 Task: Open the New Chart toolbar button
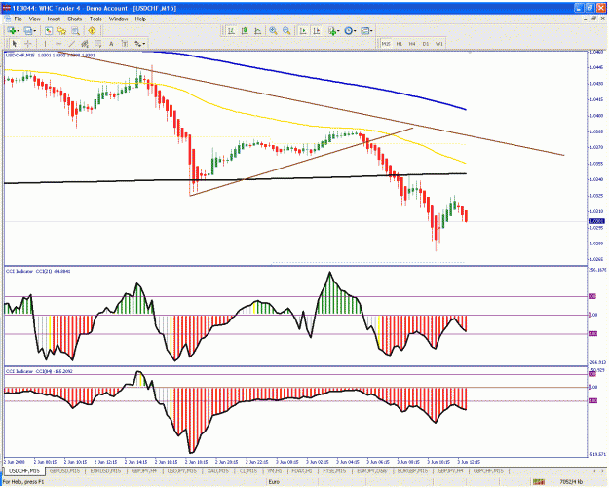point(12,30)
